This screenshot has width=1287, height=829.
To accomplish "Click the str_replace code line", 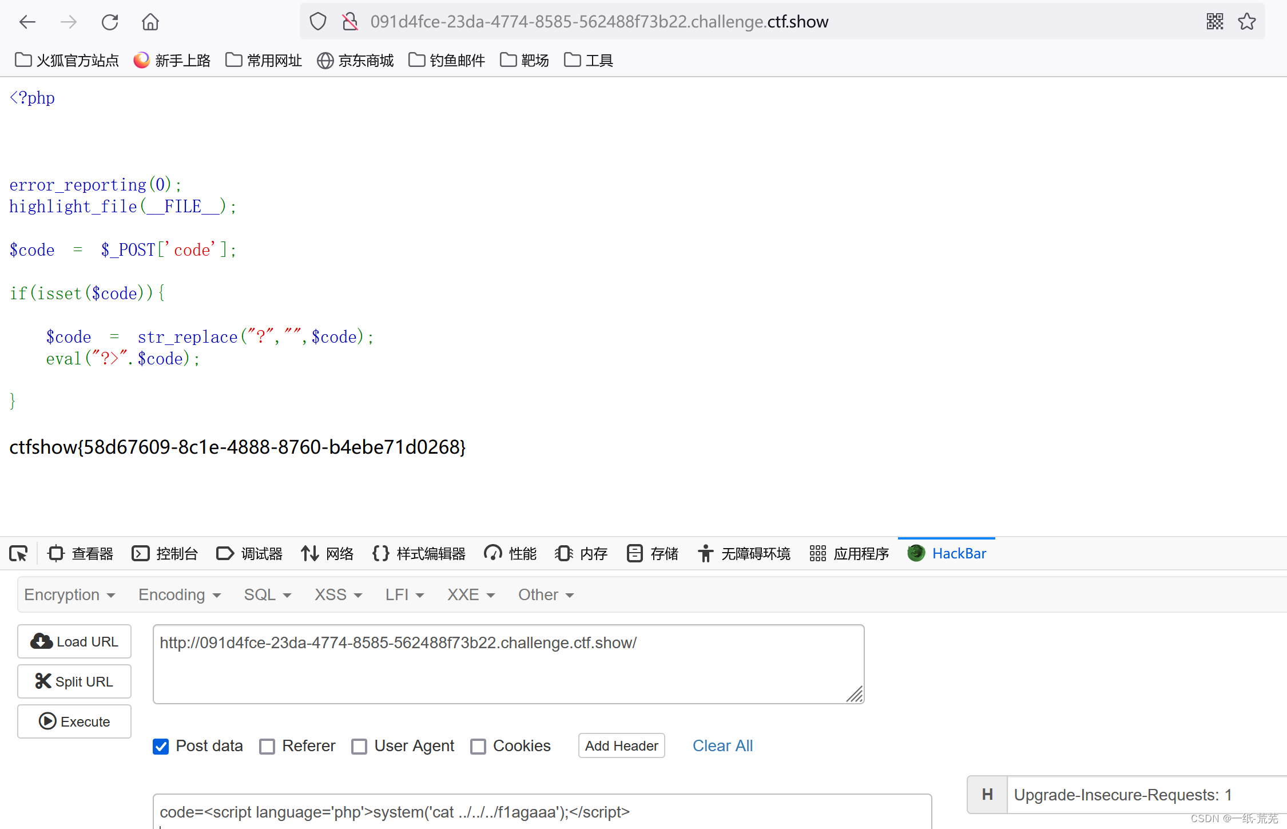I will coord(210,337).
